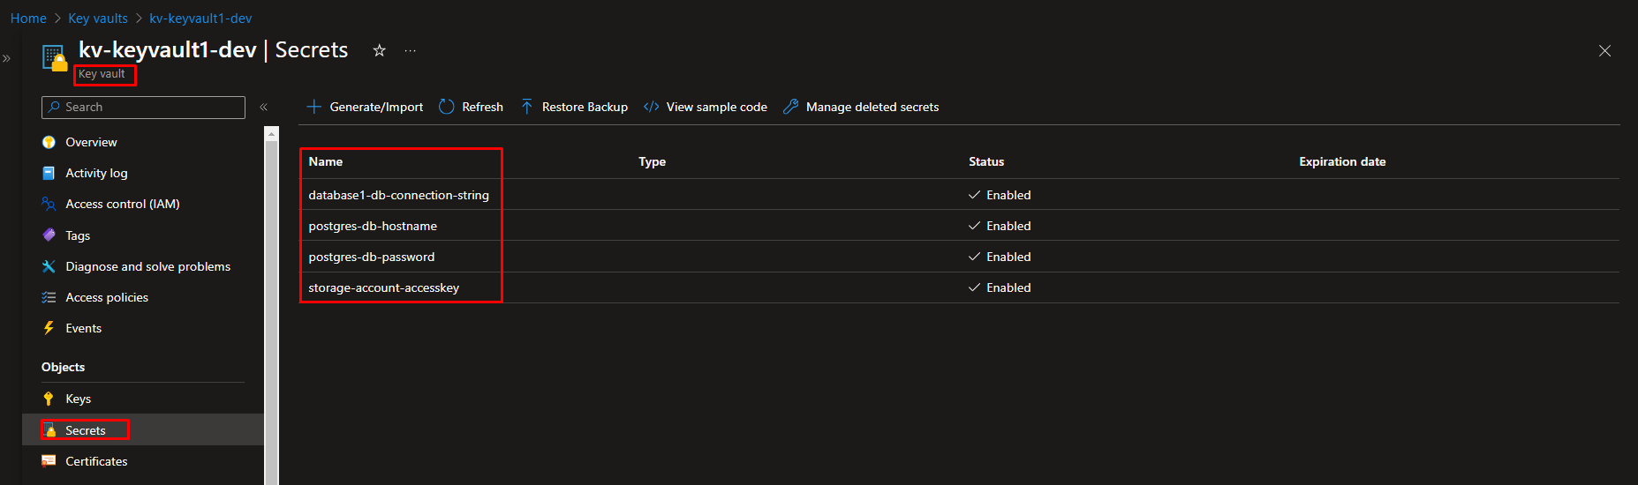
Task: Open Access control (IAM)
Action: 123,204
